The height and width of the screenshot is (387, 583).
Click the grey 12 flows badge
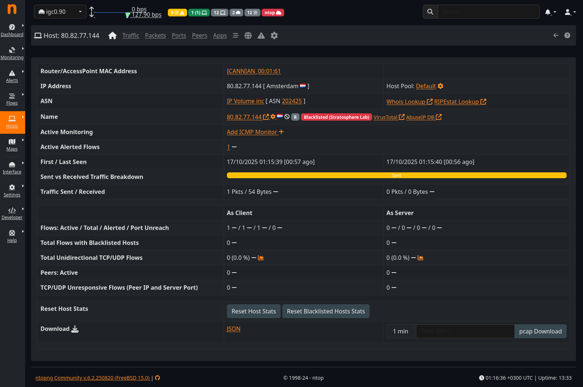coord(252,12)
